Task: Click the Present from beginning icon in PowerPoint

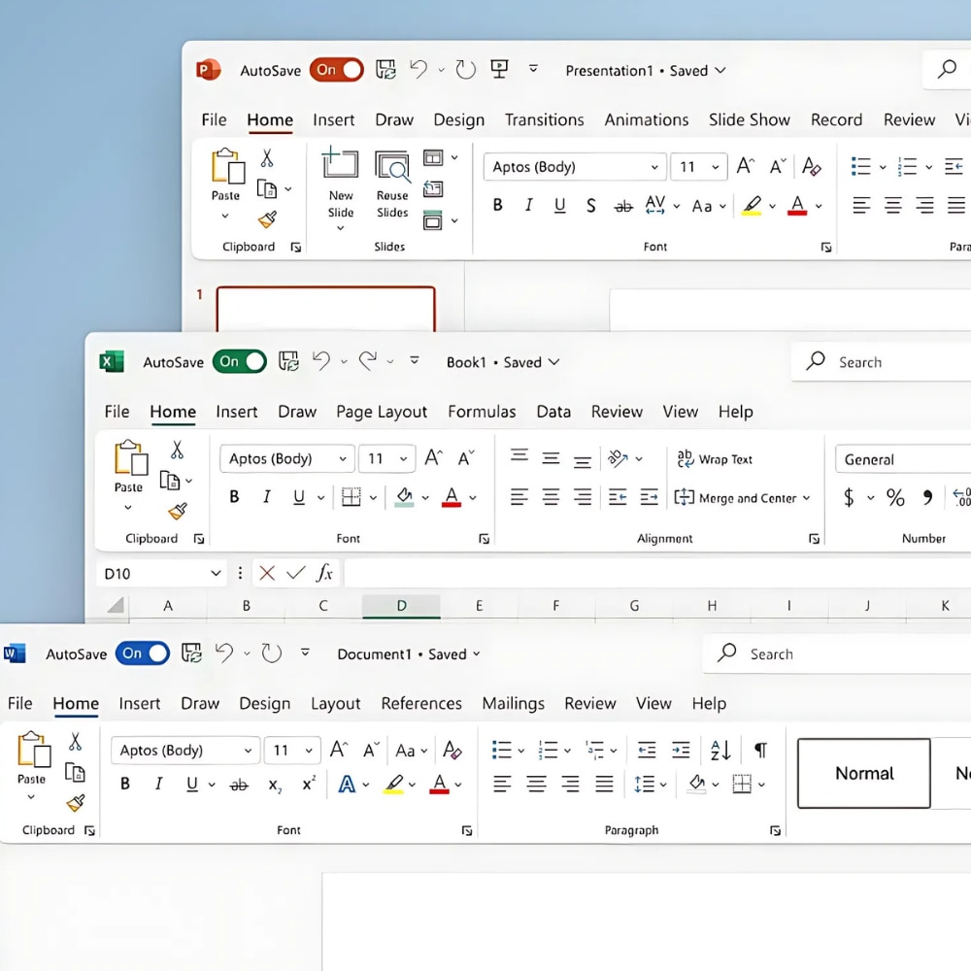Action: [x=499, y=69]
